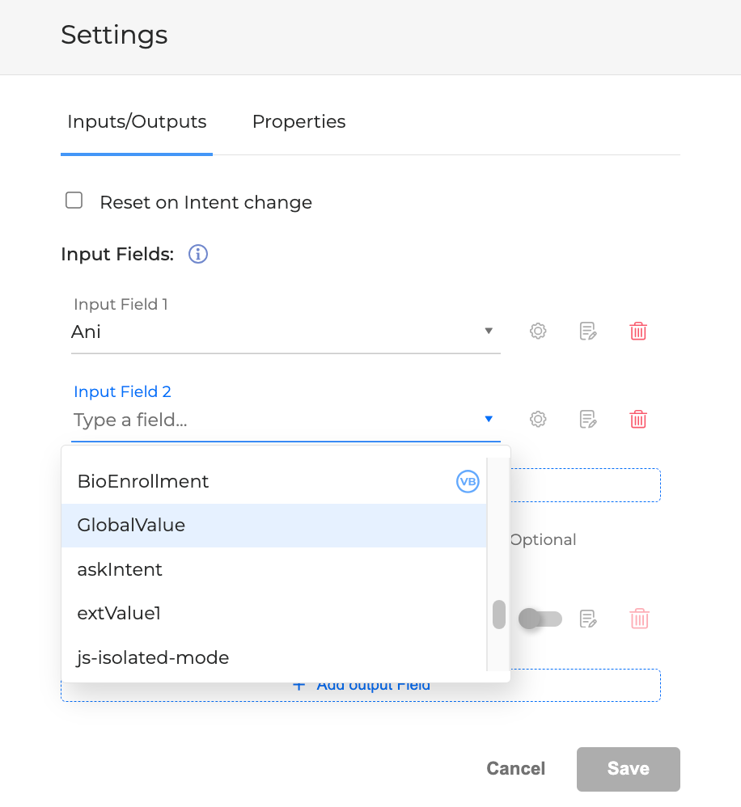The height and width of the screenshot is (807, 741).
Task: Click edit icon on the output field row
Action: pos(588,619)
